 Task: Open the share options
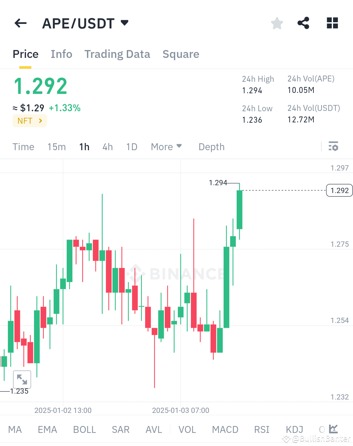point(303,23)
